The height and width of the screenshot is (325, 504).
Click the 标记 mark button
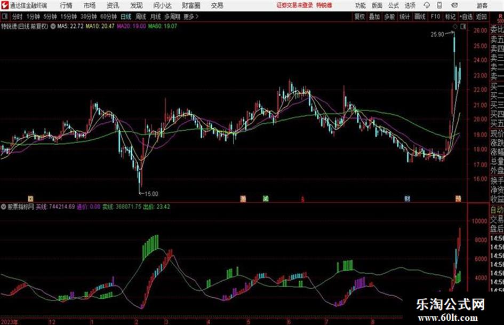point(450,17)
